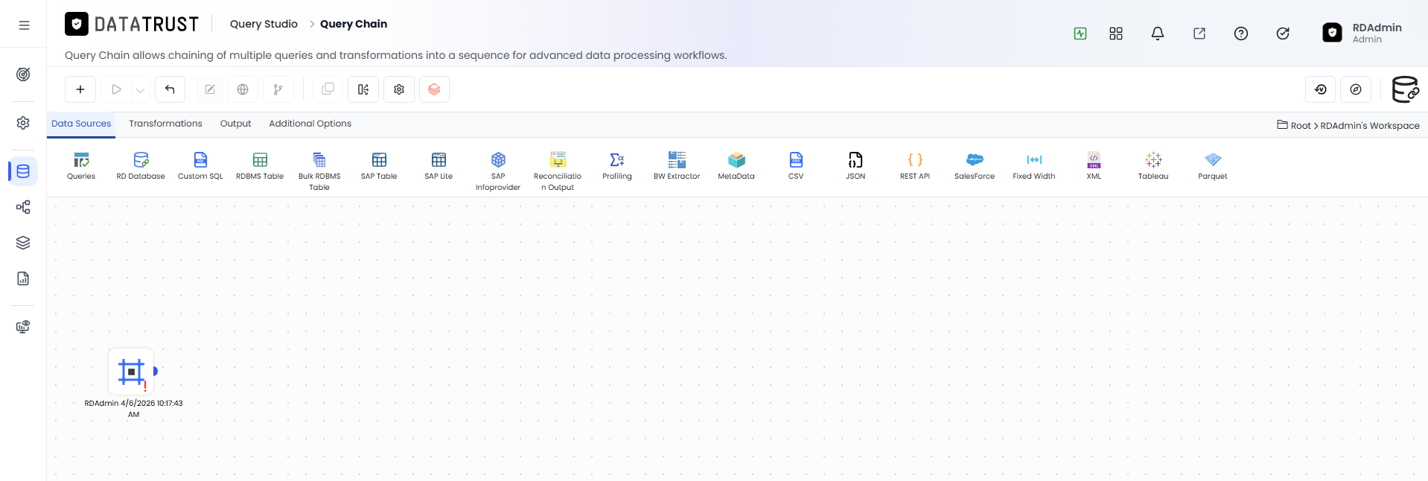Click the copy duplicate toolbar icon
Viewport: 1428px width, 481px height.
pos(328,89)
